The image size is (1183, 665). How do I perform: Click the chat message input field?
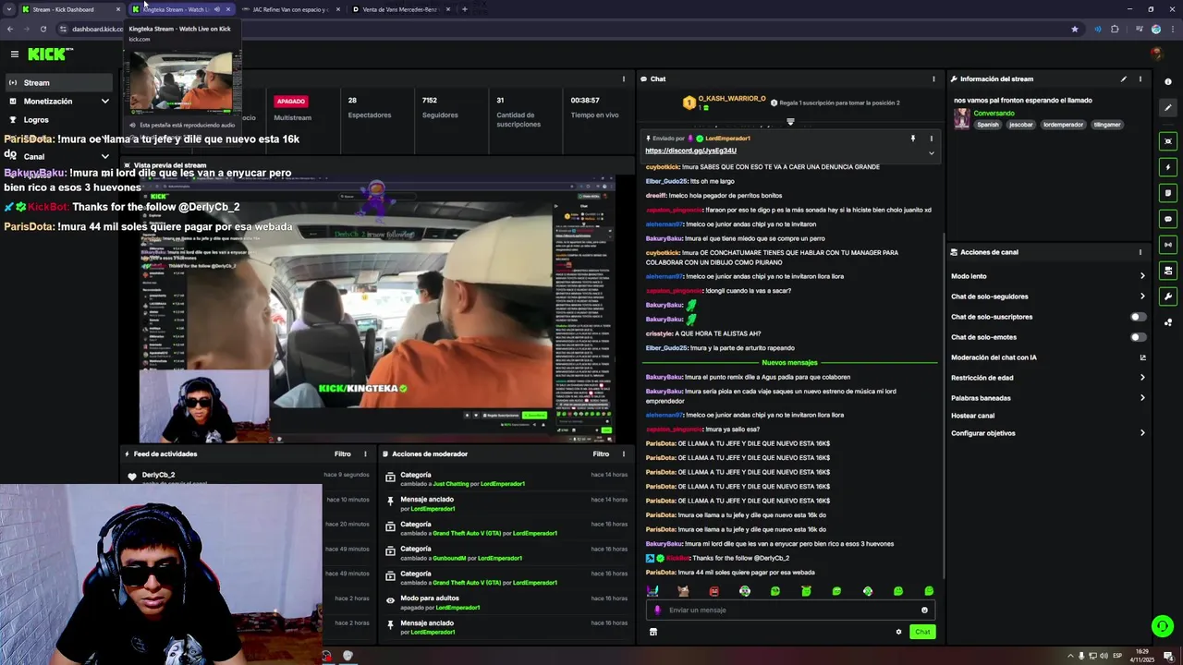click(x=790, y=610)
